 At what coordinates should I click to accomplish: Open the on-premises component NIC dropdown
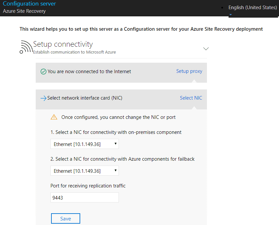84,144
